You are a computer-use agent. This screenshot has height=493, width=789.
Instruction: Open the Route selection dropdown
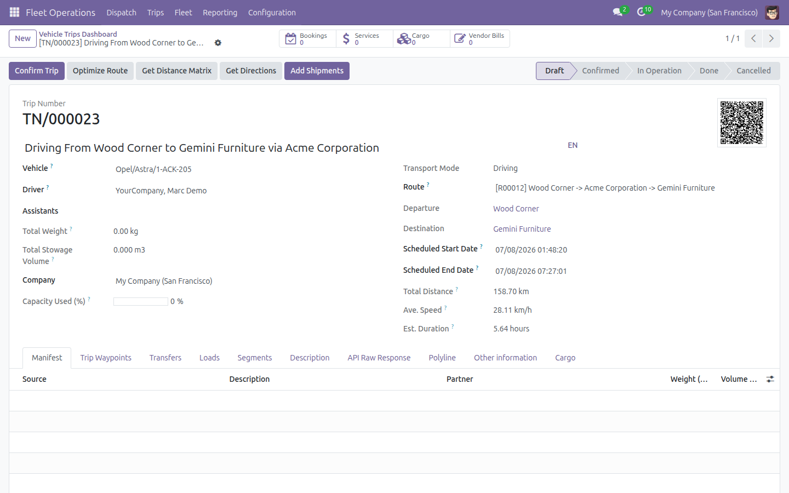(630, 188)
